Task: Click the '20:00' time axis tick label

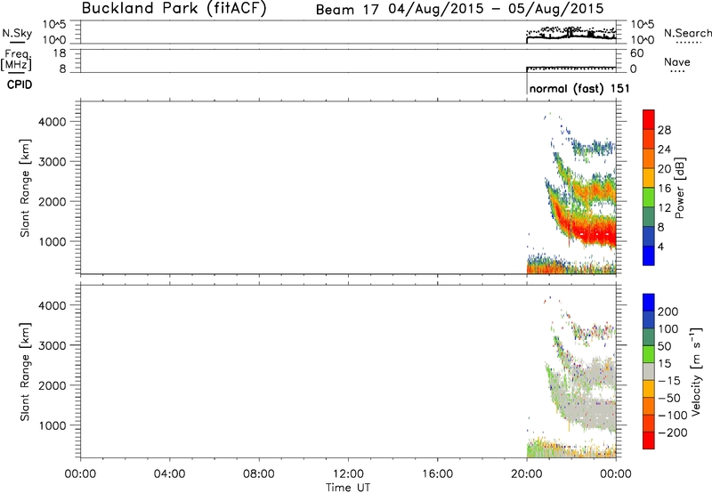Action: (x=527, y=474)
